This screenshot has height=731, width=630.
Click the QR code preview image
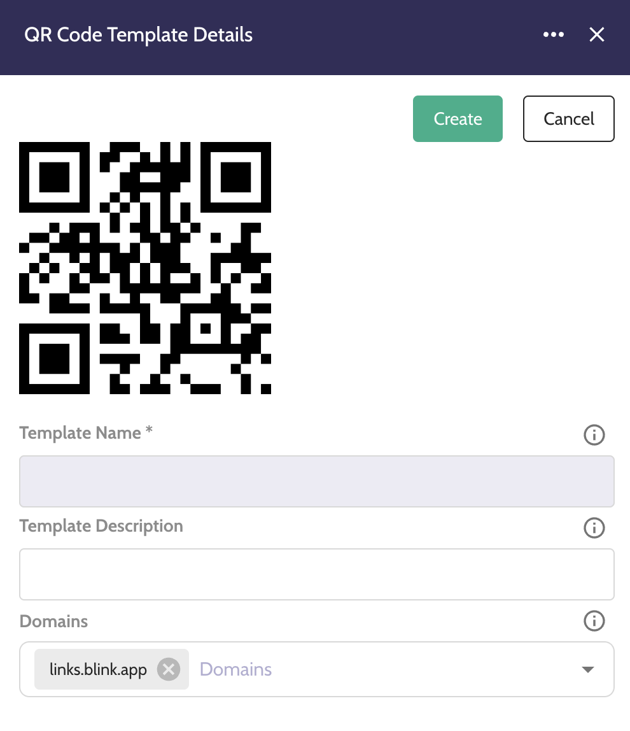coord(145,268)
